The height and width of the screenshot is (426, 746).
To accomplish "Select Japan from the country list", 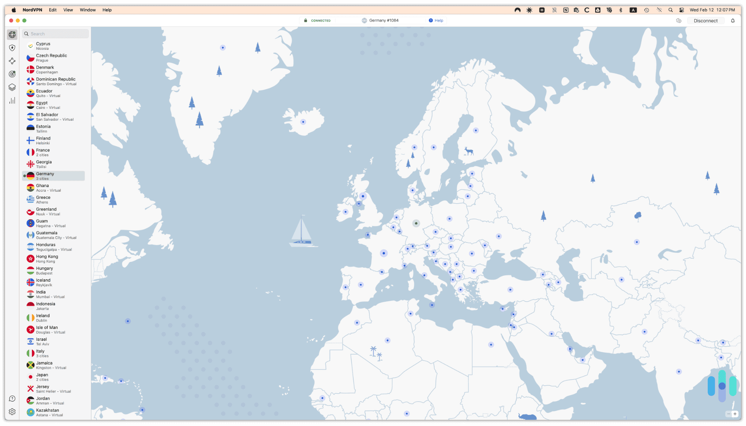I will [x=53, y=377].
